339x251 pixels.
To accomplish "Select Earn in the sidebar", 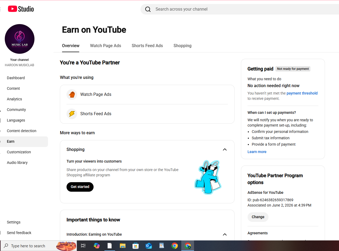I will coord(24,141).
